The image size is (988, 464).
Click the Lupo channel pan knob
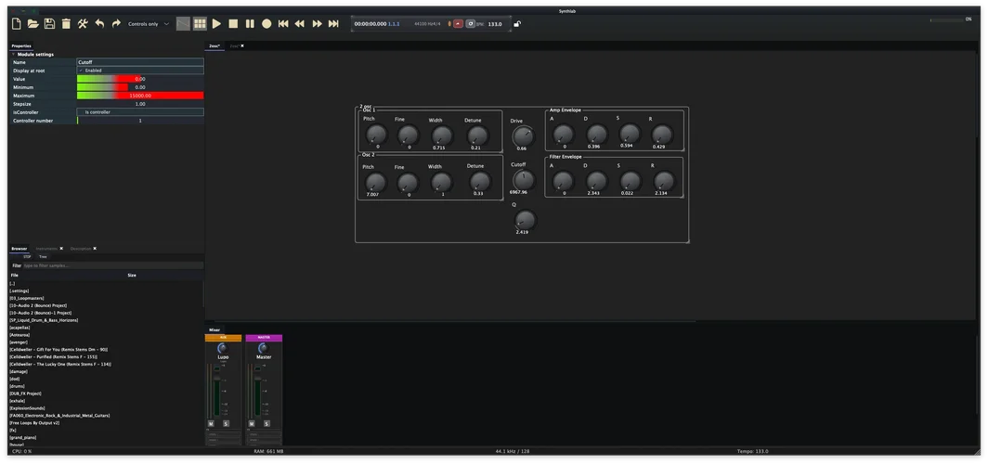click(222, 348)
